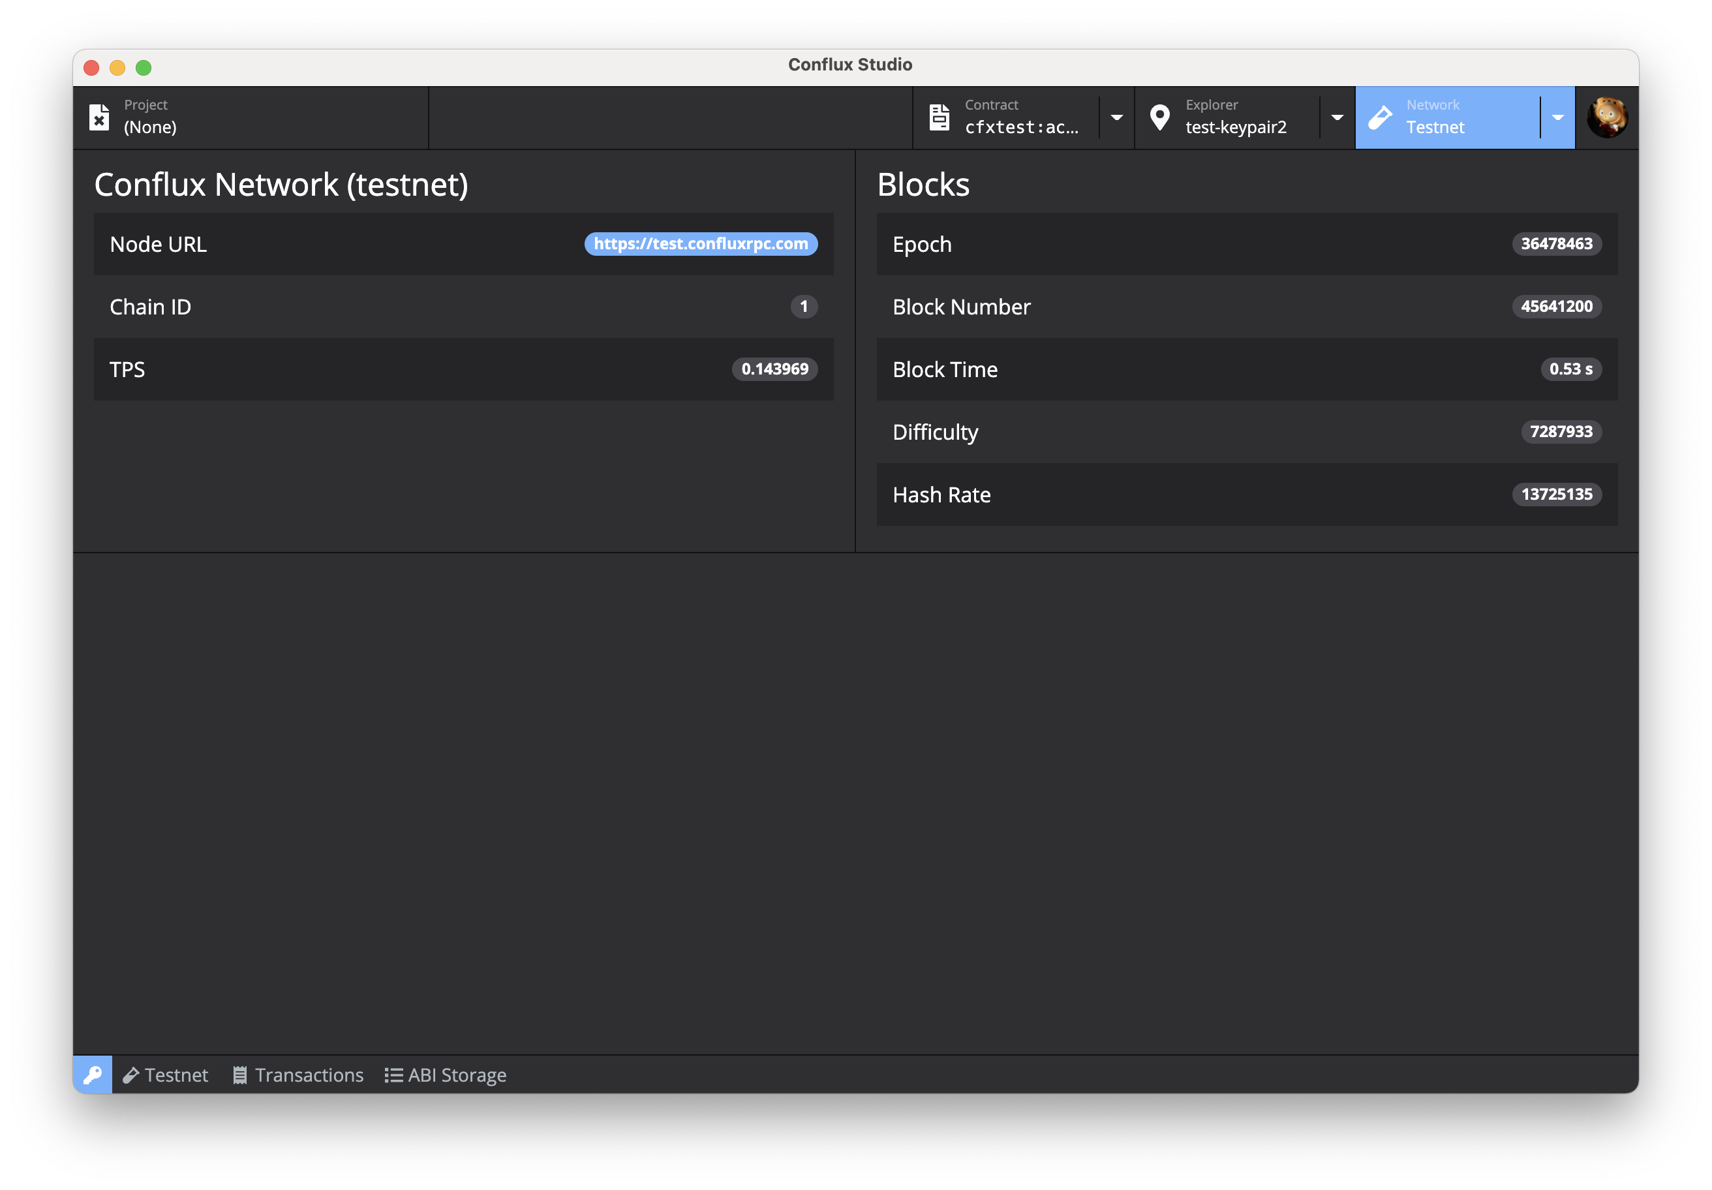Open the keypair manager key icon
1712x1190 pixels.
tap(93, 1075)
